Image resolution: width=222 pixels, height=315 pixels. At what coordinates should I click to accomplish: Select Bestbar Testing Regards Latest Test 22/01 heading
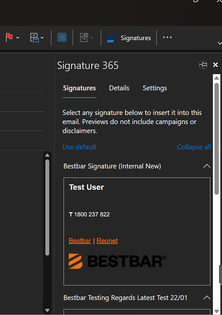(125, 297)
